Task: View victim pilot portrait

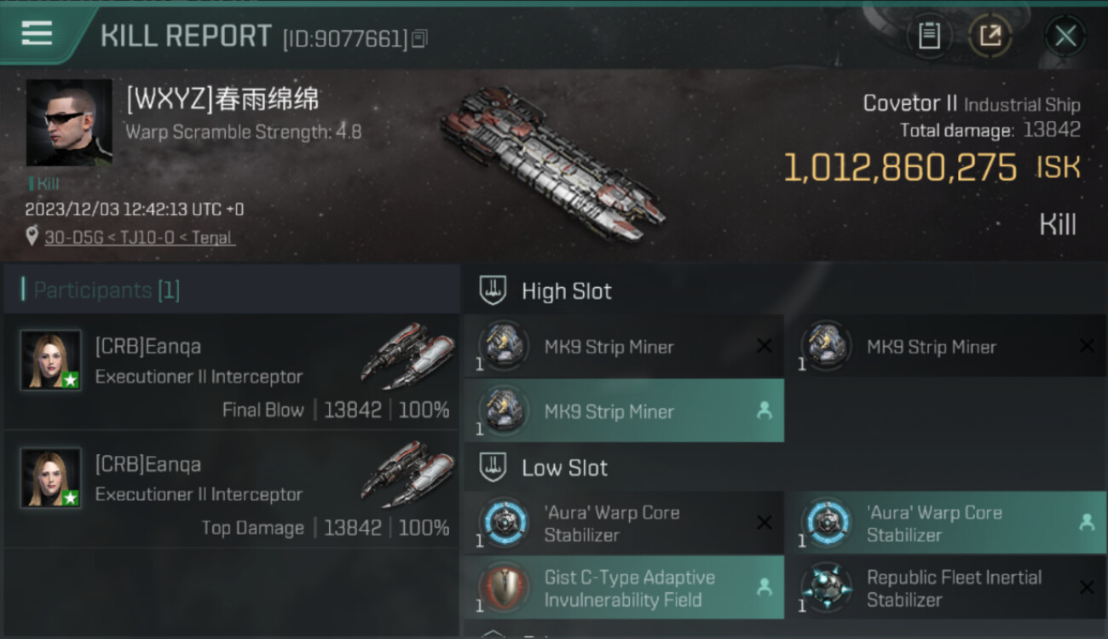Action: [69, 123]
